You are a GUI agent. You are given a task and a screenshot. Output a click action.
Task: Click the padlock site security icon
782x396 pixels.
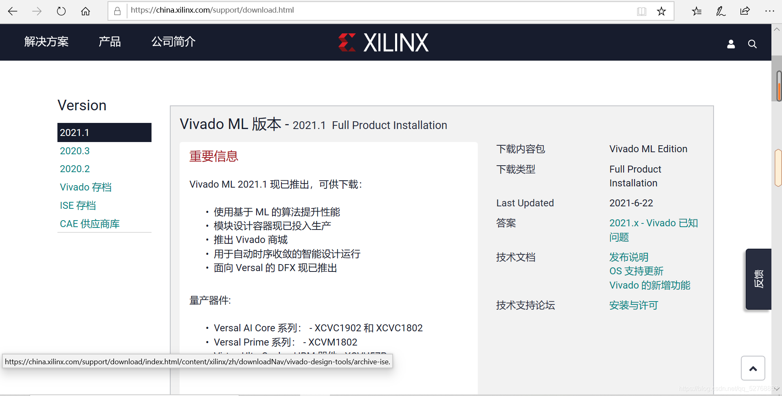tap(117, 11)
